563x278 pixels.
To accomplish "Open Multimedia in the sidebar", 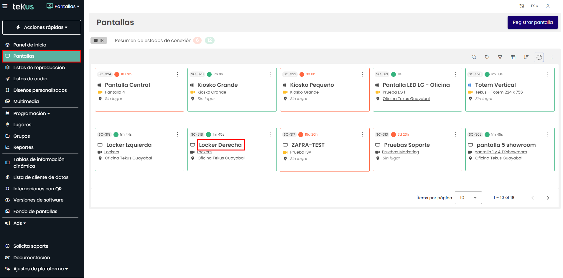I will pos(26,101).
